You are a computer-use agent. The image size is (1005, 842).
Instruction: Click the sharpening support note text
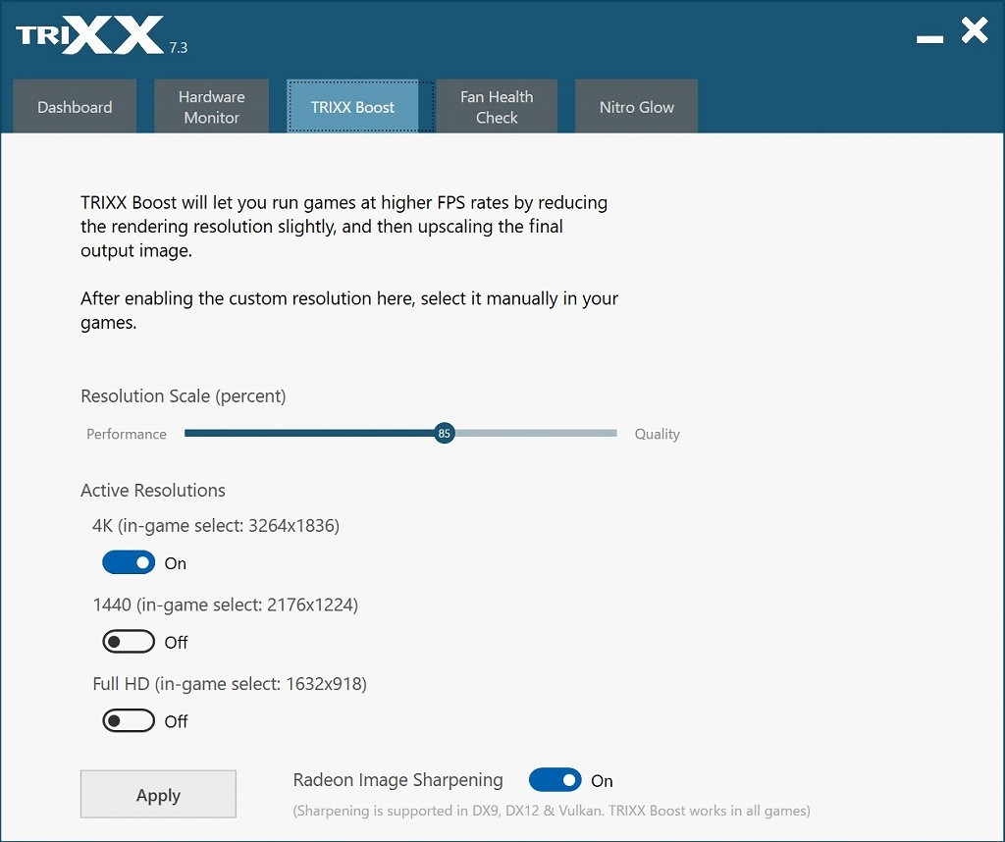(x=552, y=811)
